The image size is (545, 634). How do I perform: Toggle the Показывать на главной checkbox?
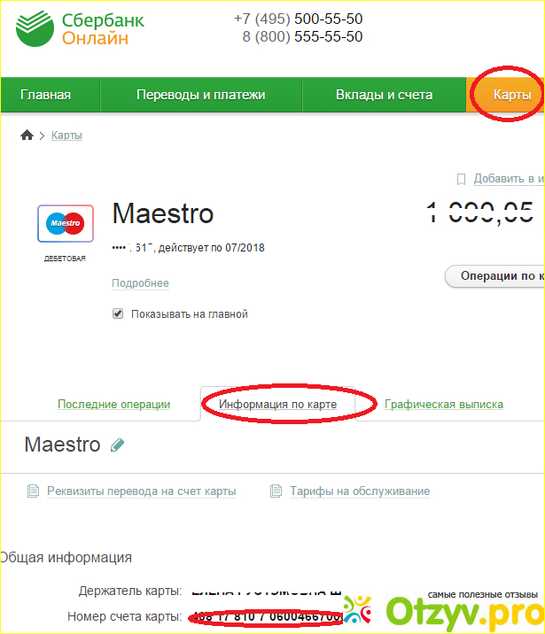118,313
